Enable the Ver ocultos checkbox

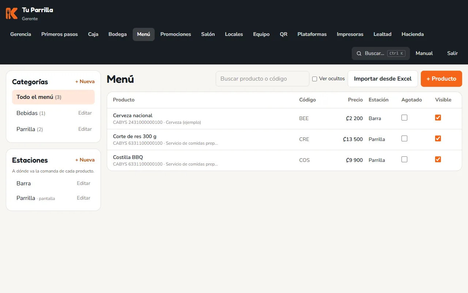(314, 79)
